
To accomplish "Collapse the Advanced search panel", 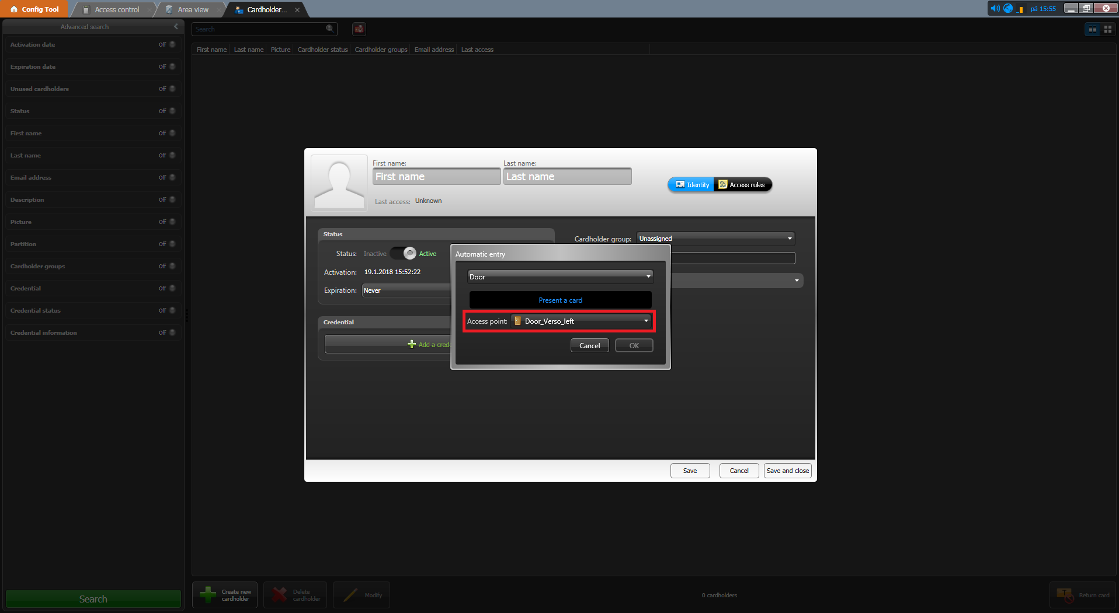I will 176,27.
